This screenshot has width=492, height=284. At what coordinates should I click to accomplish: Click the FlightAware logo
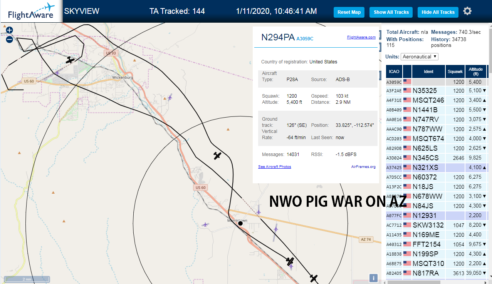click(31, 11)
